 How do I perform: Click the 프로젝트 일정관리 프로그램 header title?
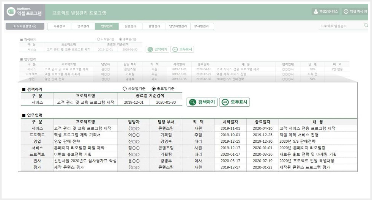point(79,13)
